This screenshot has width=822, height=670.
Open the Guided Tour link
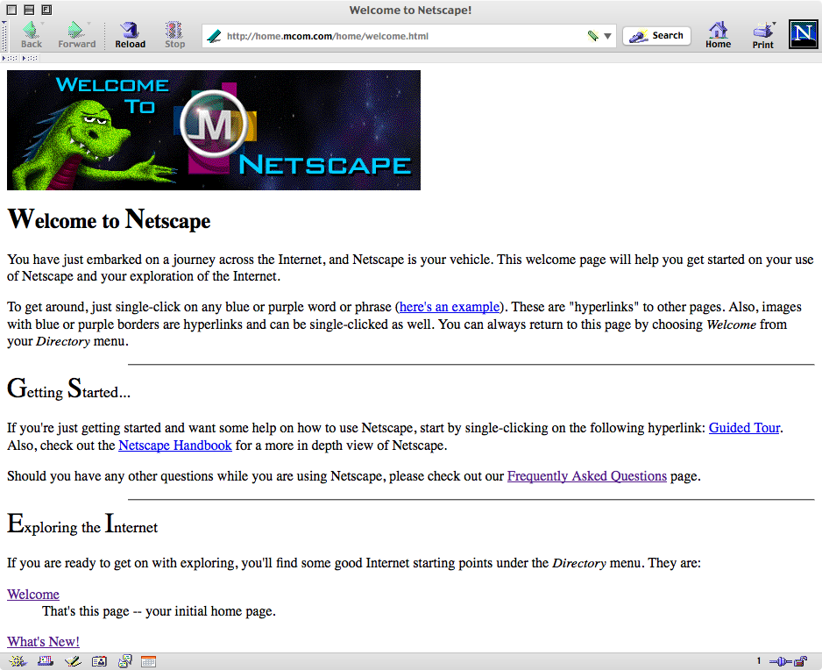click(x=744, y=428)
